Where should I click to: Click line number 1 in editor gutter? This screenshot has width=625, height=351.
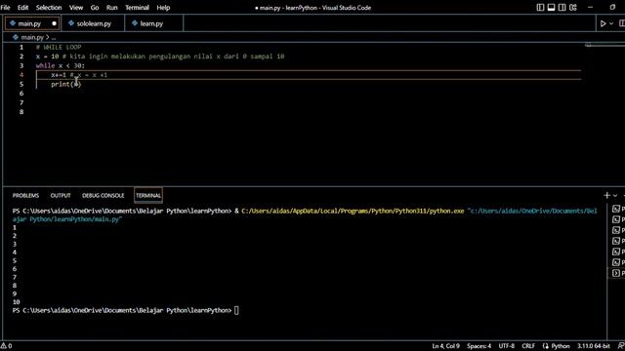21,47
